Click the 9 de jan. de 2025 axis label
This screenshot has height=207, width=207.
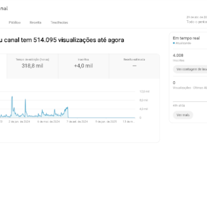click(x=106, y=122)
